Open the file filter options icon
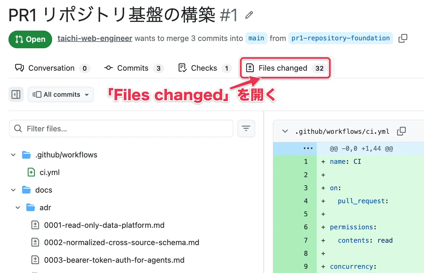 coord(246,129)
